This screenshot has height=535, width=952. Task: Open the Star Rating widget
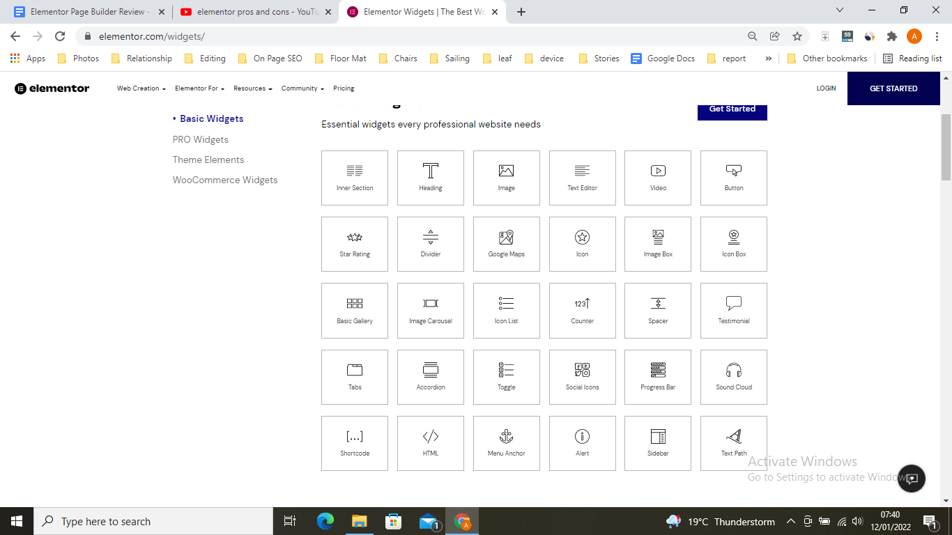tap(355, 244)
